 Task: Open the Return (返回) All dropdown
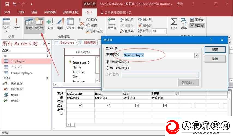tap(165, 31)
